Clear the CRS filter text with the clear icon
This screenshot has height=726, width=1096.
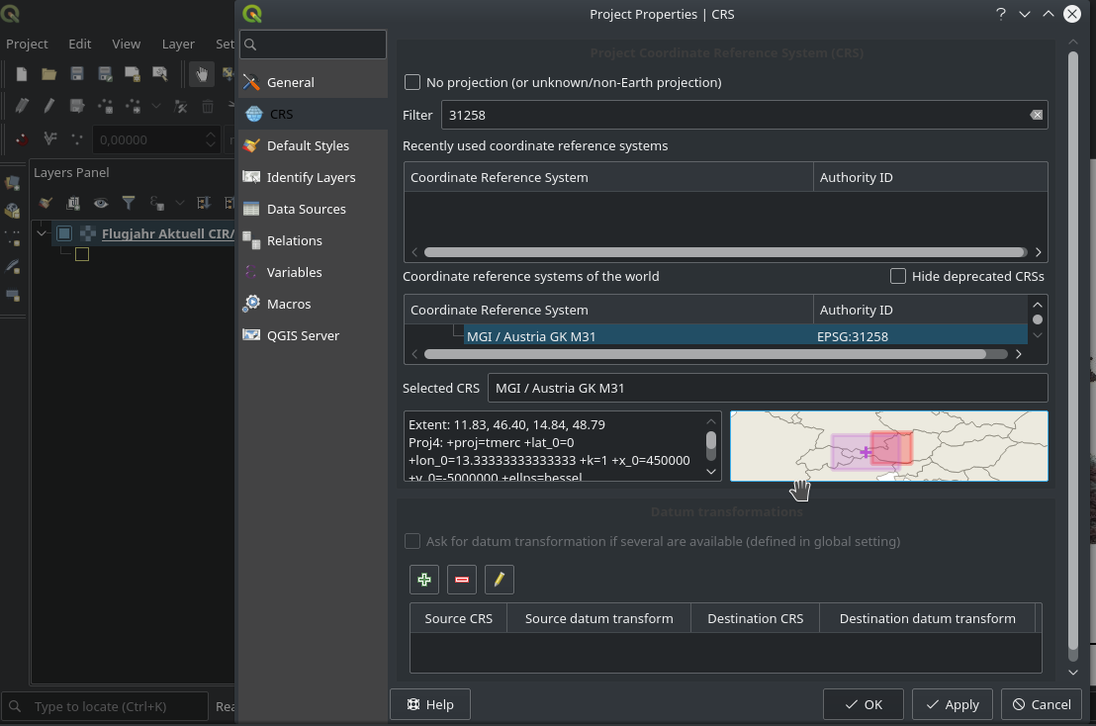pyautogui.click(x=1036, y=115)
